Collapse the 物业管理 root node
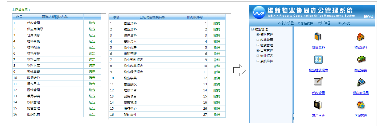 252,29
